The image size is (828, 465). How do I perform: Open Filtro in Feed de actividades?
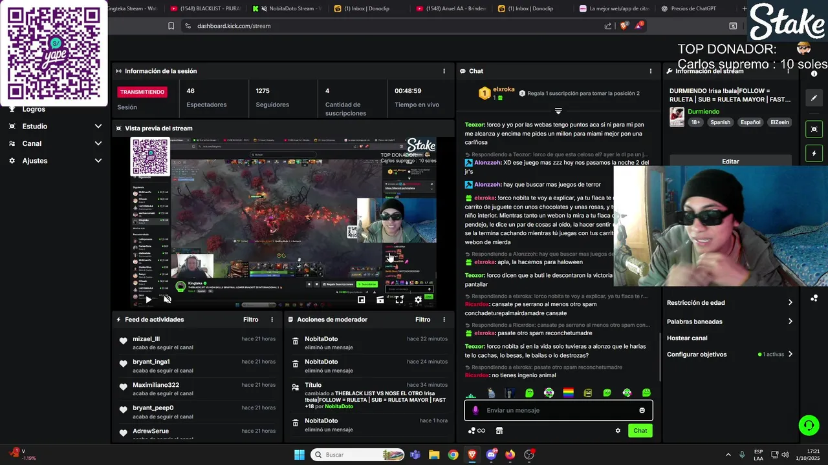click(250, 320)
